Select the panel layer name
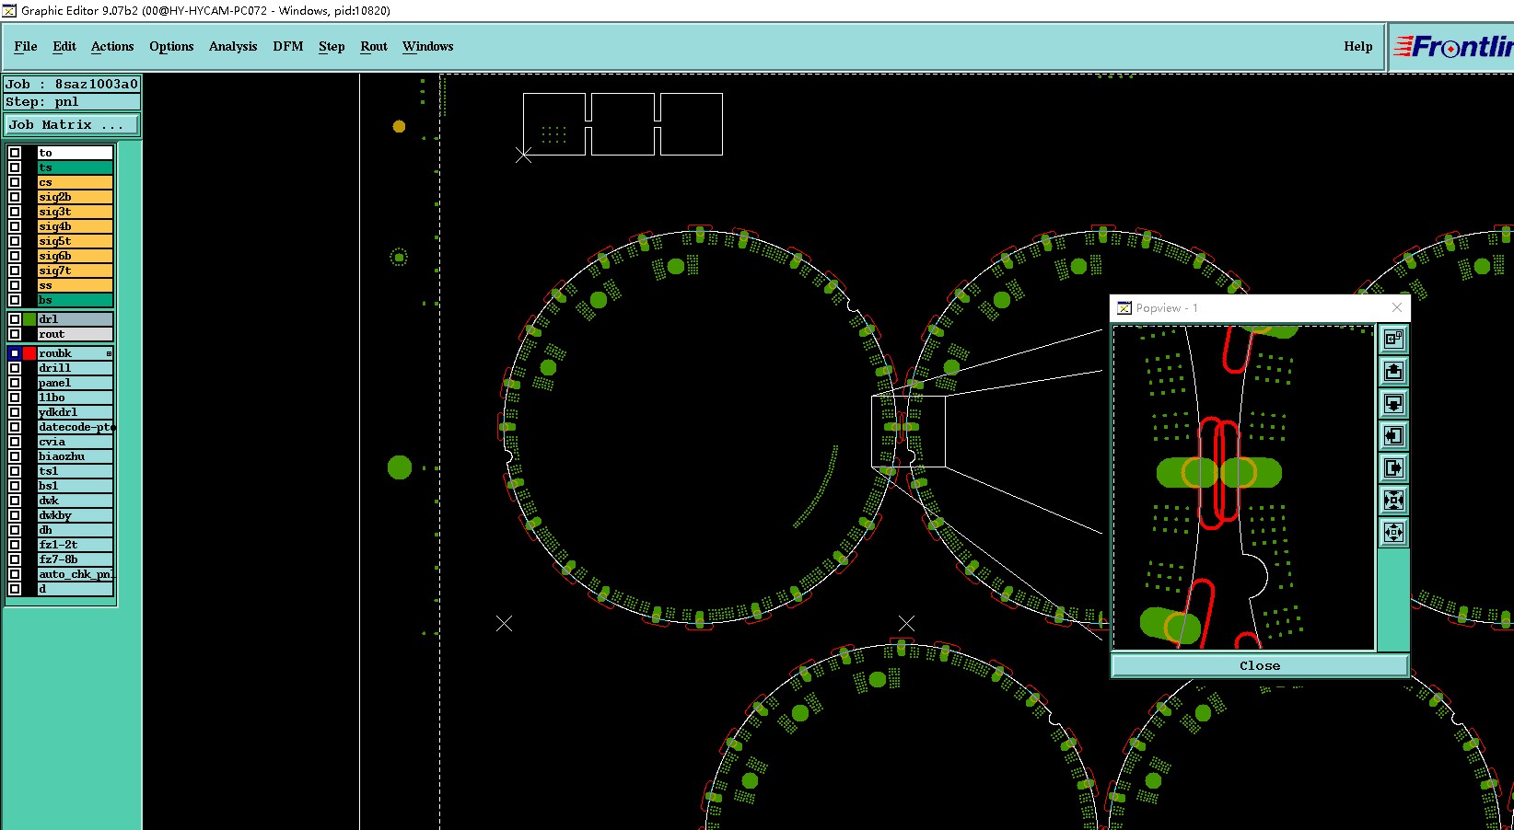The width and height of the screenshot is (1514, 830). (x=75, y=383)
